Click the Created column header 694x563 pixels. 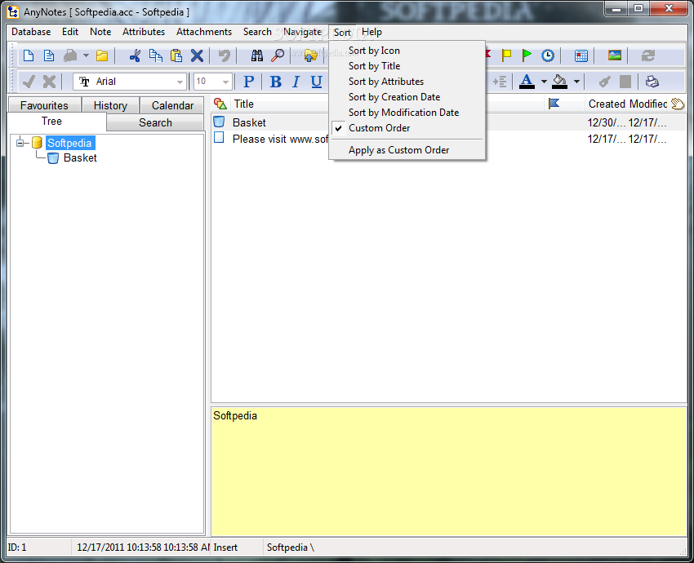click(x=607, y=104)
